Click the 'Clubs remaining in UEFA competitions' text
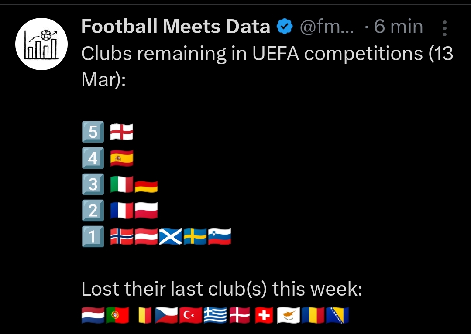471x334 pixels. [x=252, y=54]
